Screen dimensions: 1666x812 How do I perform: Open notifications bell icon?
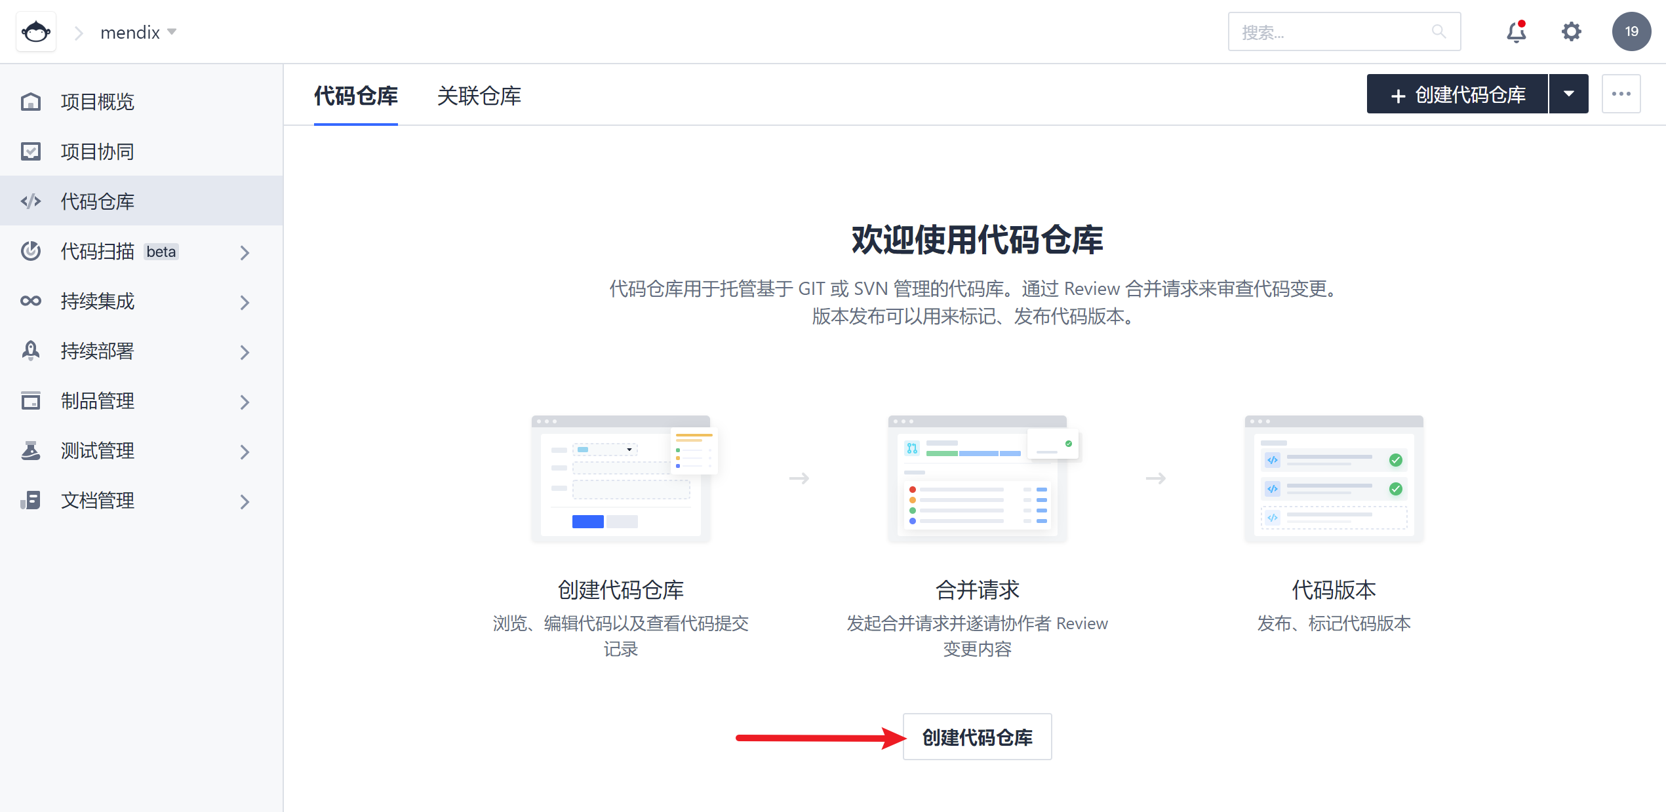[x=1517, y=31]
